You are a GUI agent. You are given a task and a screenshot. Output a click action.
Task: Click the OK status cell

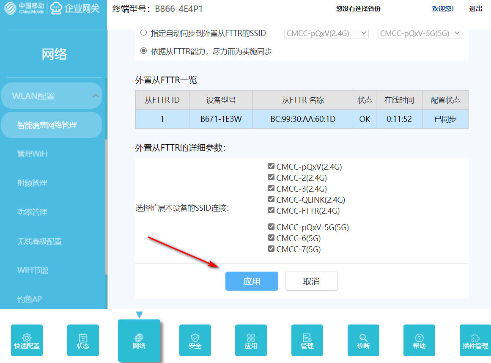(x=365, y=119)
